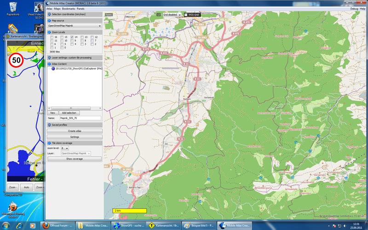This screenshot has width=368, height=230.
Task: Uncheck zoom level 14 checkbox
Action: (72, 37)
